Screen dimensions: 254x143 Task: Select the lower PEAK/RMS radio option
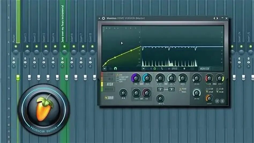pyautogui.click(x=183, y=92)
